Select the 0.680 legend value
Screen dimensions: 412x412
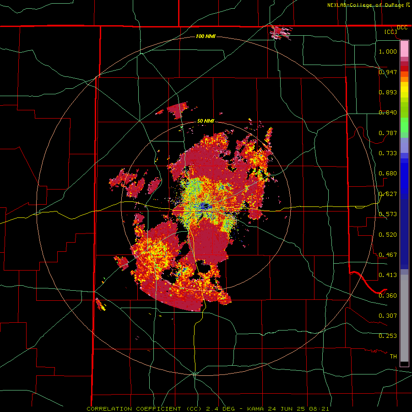coord(388,173)
